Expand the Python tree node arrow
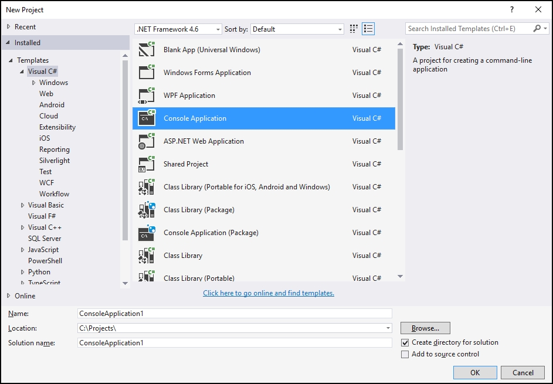Viewport: 553px width, 384px height. pos(22,272)
